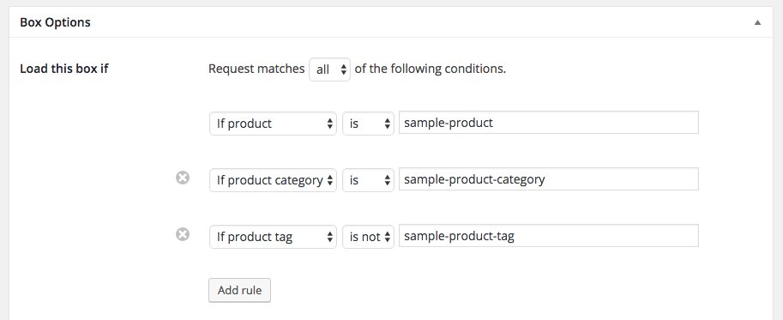Focus the sample-product value field
This screenshot has height=320, width=783.
coord(548,123)
